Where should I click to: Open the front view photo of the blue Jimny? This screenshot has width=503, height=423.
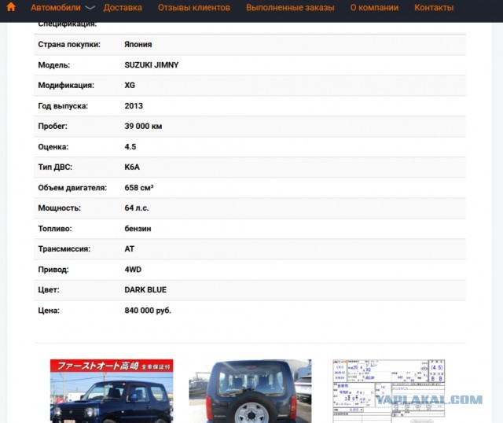tap(112, 391)
